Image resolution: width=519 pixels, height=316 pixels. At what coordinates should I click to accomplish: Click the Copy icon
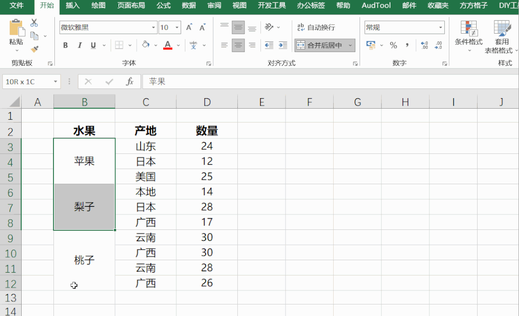34,36
